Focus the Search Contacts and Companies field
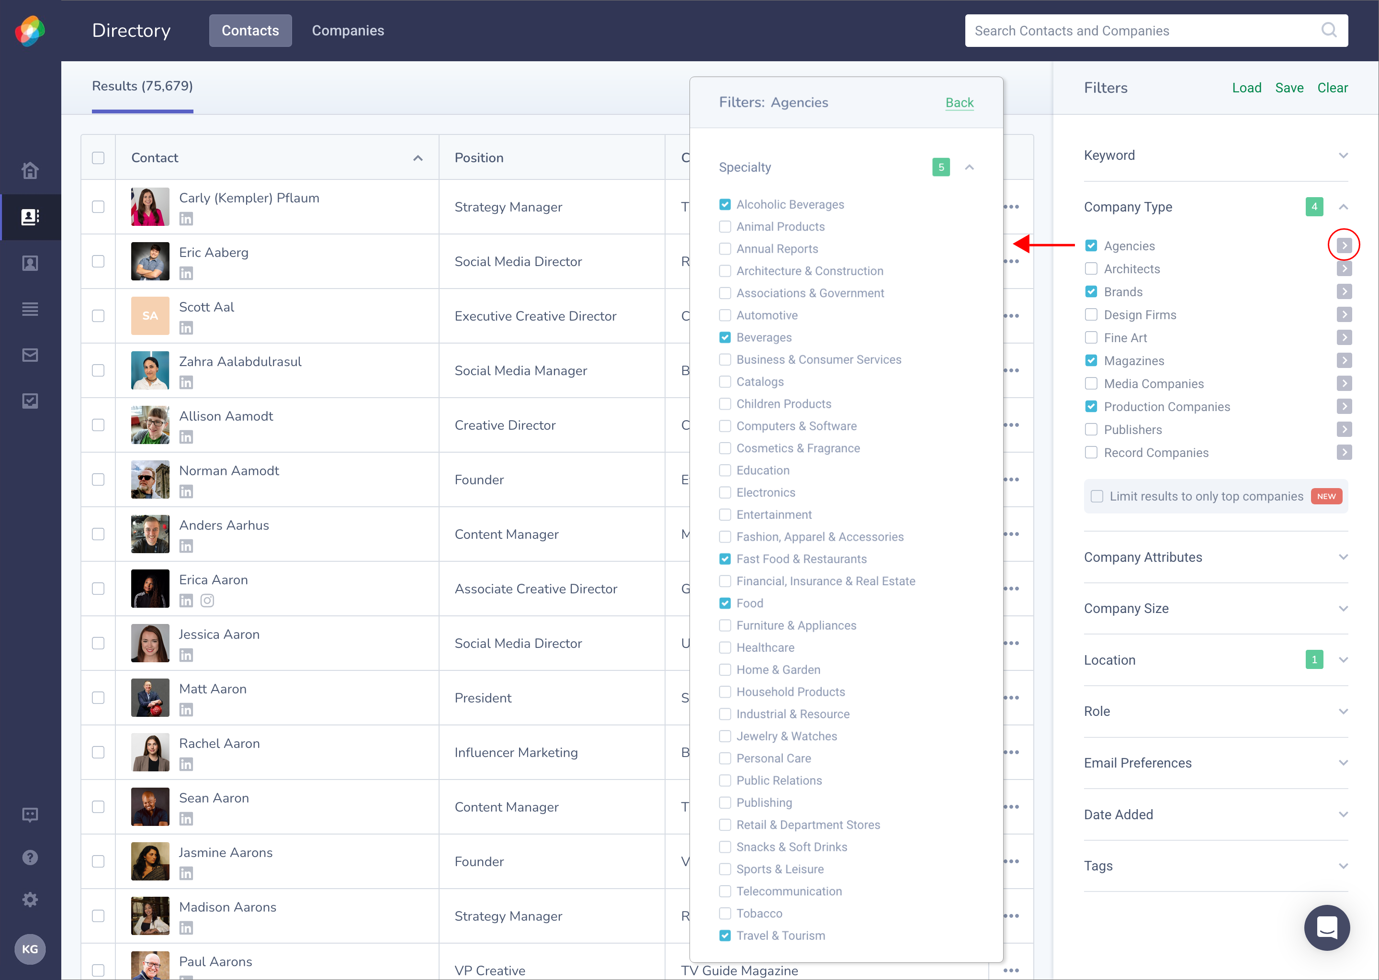Image resolution: width=1379 pixels, height=980 pixels. (x=1156, y=31)
